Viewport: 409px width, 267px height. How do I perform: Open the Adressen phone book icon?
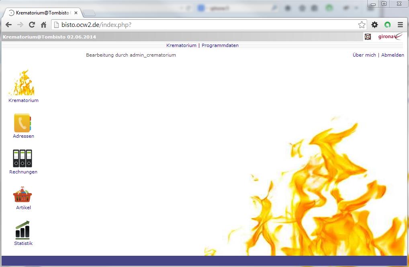[x=22, y=123]
